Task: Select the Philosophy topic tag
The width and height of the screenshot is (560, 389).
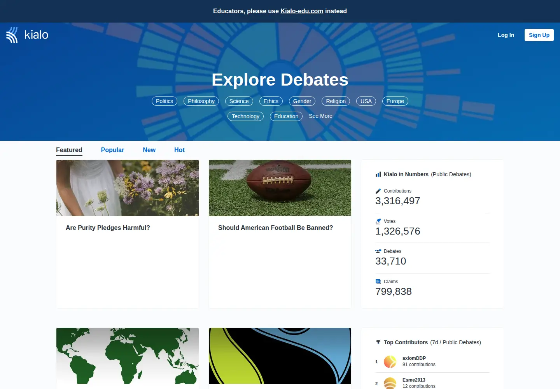Action: point(201,101)
